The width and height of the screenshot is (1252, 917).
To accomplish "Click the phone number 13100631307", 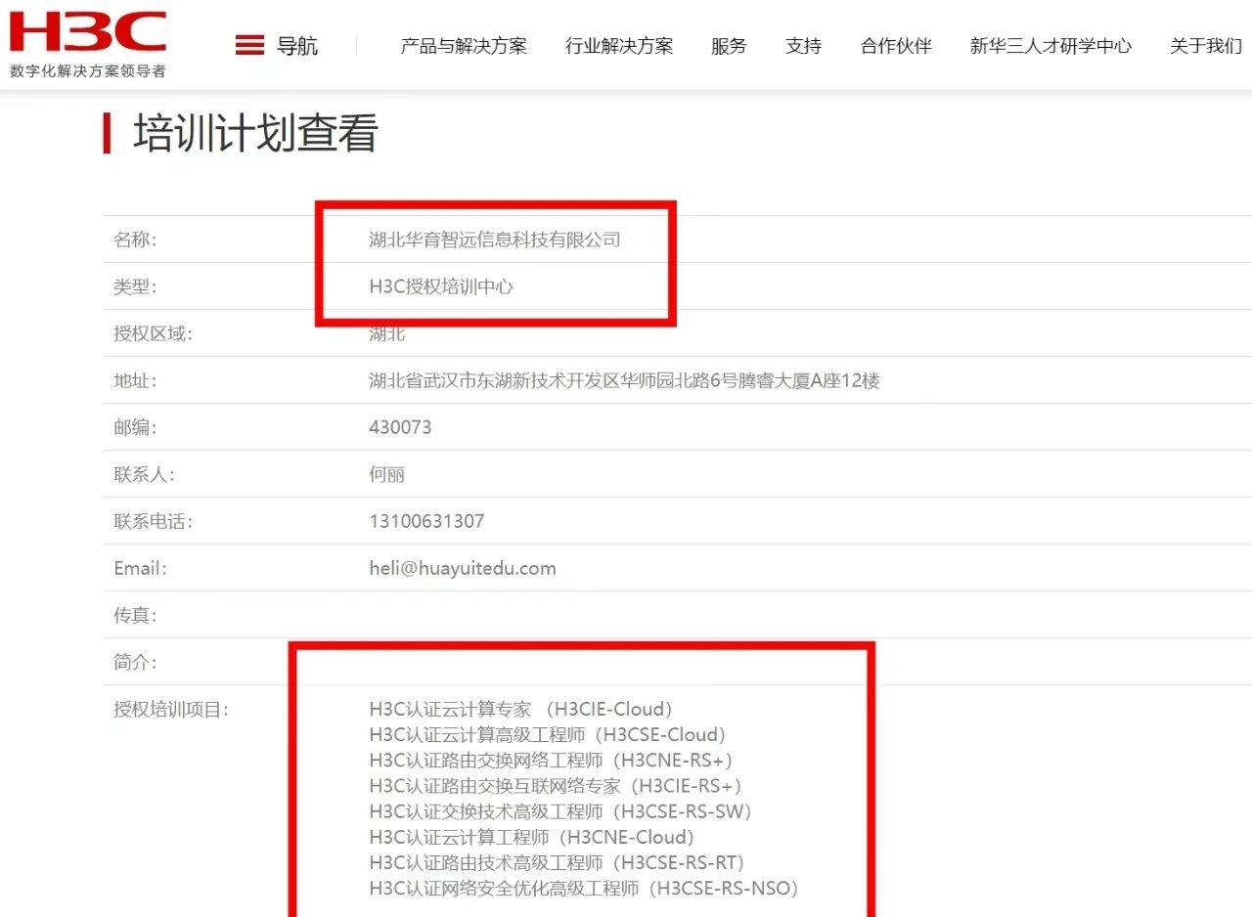I will (426, 521).
